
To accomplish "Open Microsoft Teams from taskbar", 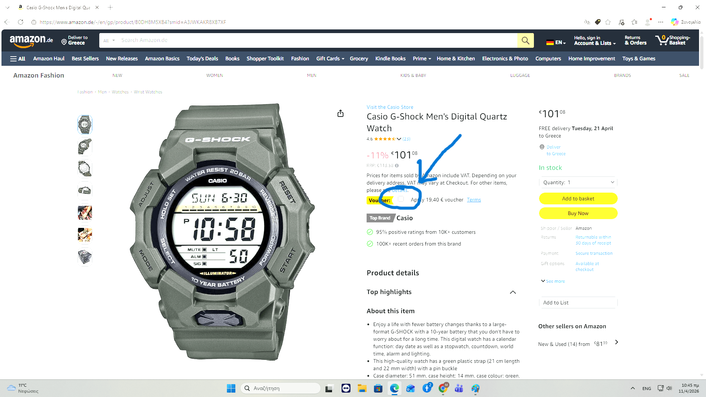I will pyautogui.click(x=459, y=388).
